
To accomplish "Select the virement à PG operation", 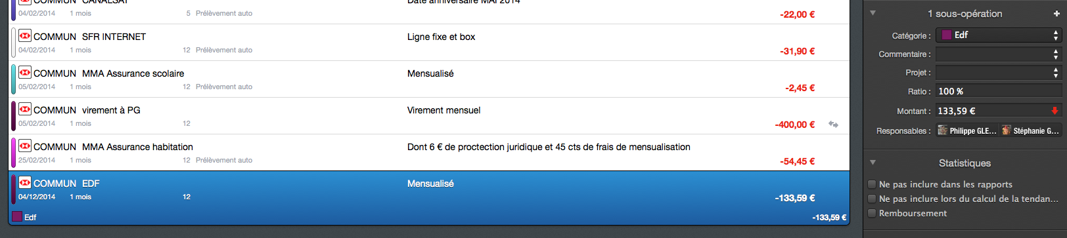I will (x=429, y=116).
